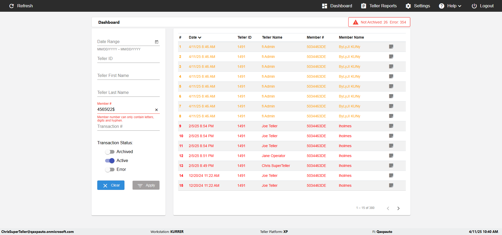The width and height of the screenshot is (502, 235).
Task: Open the Dashboard menu item
Action: (337, 6)
